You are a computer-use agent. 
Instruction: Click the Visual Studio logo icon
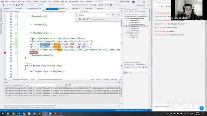2,2
